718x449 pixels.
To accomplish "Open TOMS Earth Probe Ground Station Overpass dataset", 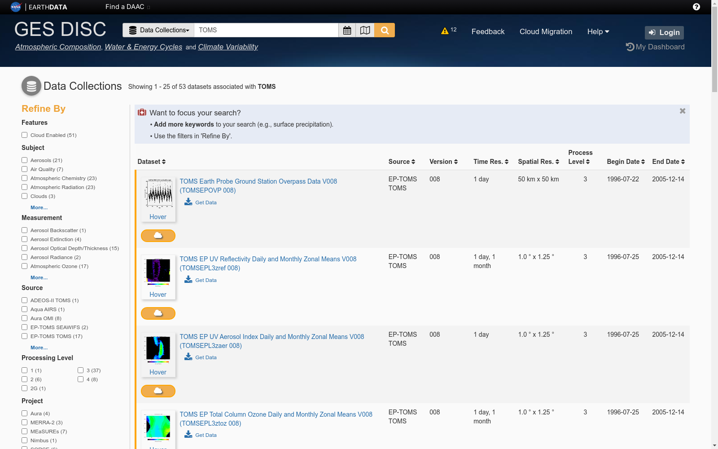I will pos(258,186).
